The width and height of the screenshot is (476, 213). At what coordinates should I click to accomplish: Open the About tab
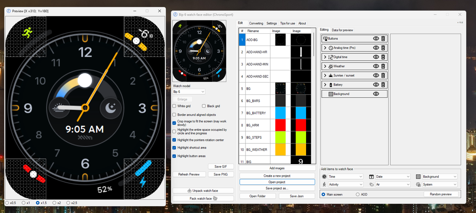[302, 23]
